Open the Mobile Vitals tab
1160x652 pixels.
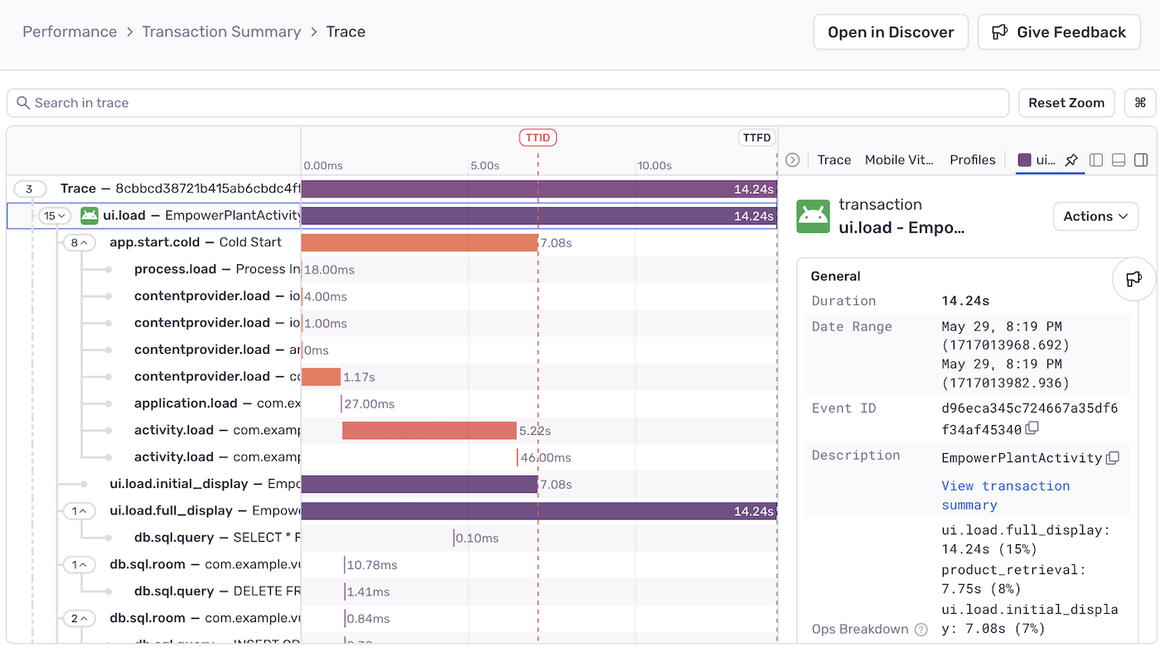pos(899,160)
